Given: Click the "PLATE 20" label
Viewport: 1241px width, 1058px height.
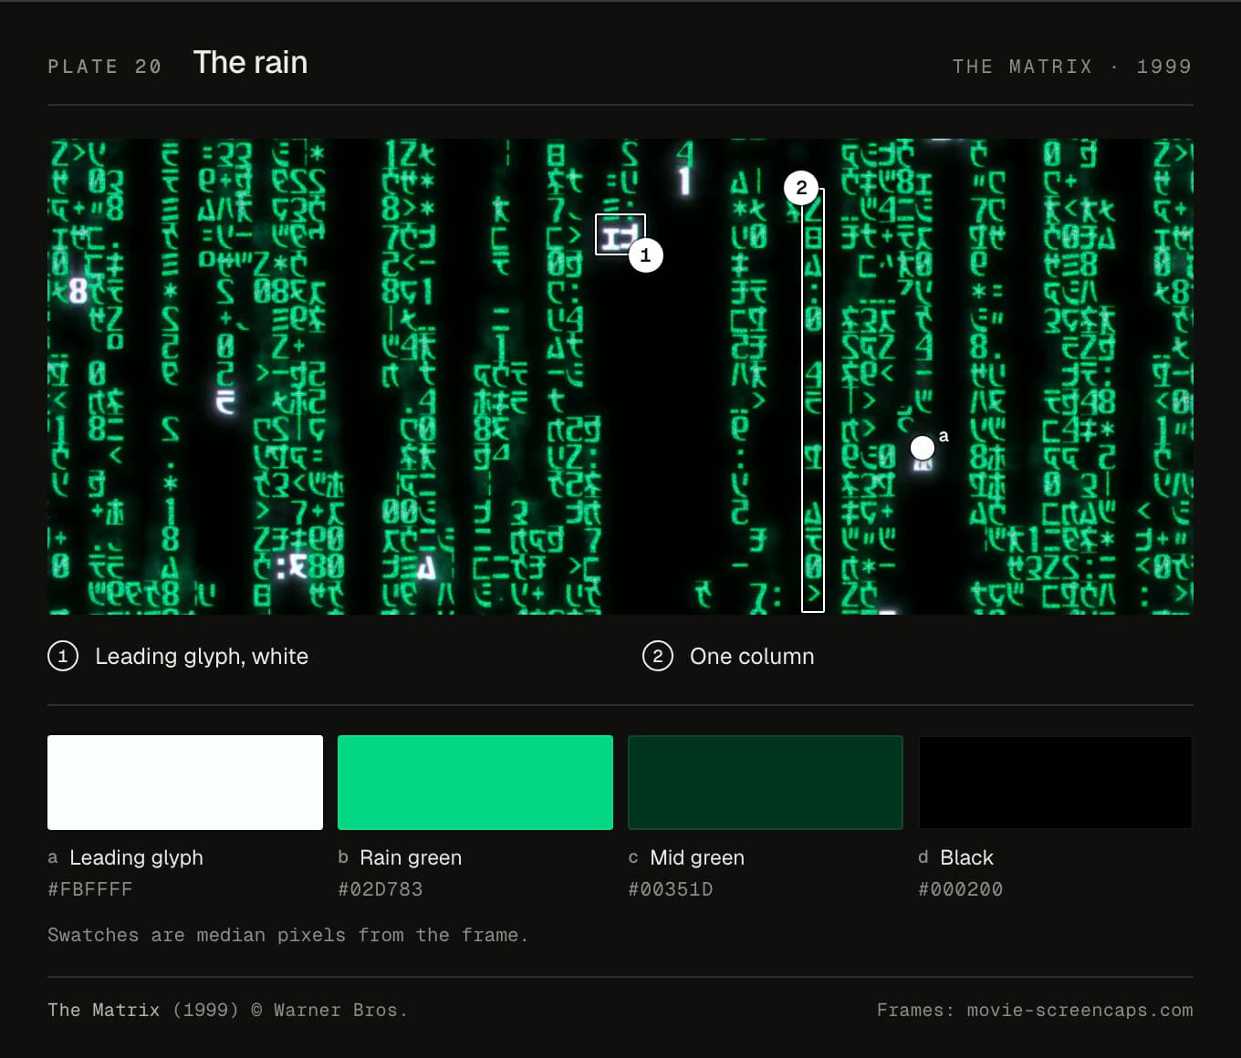Looking at the screenshot, I should point(105,67).
